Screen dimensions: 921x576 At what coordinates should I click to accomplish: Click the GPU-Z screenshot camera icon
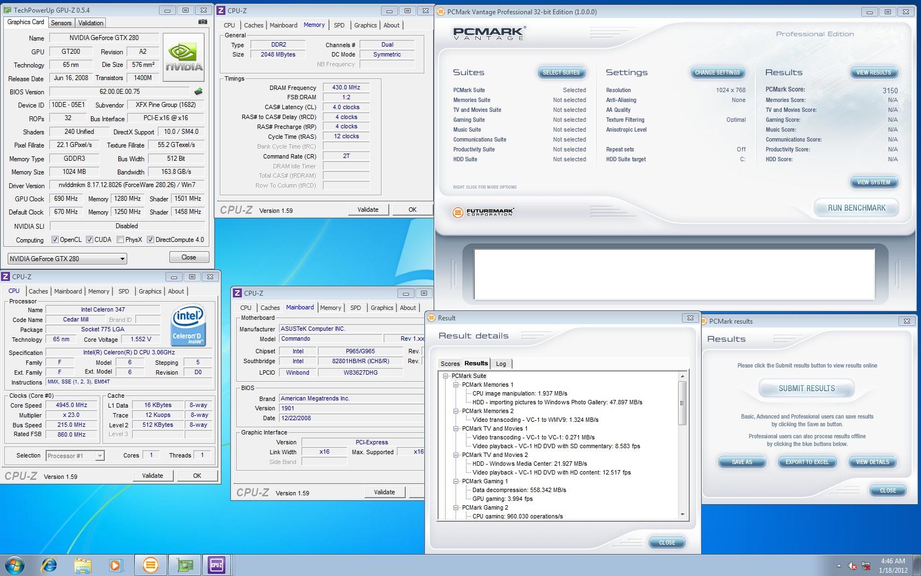pyautogui.click(x=203, y=22)
